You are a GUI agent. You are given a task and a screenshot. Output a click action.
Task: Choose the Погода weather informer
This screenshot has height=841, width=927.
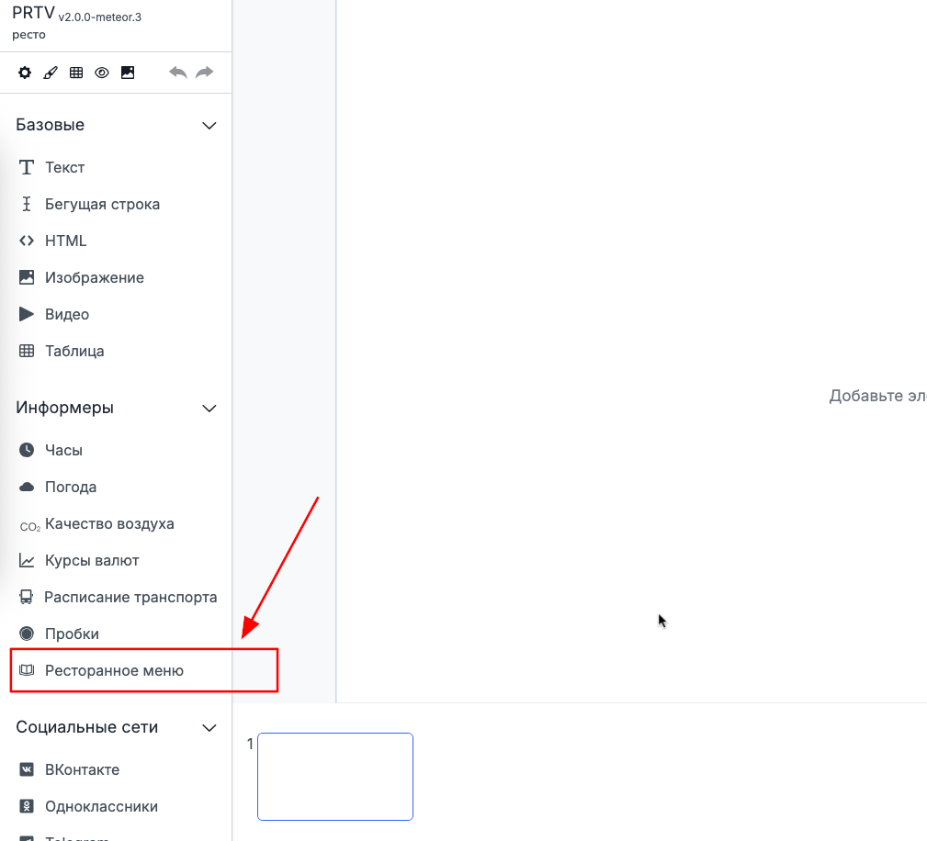70,487
